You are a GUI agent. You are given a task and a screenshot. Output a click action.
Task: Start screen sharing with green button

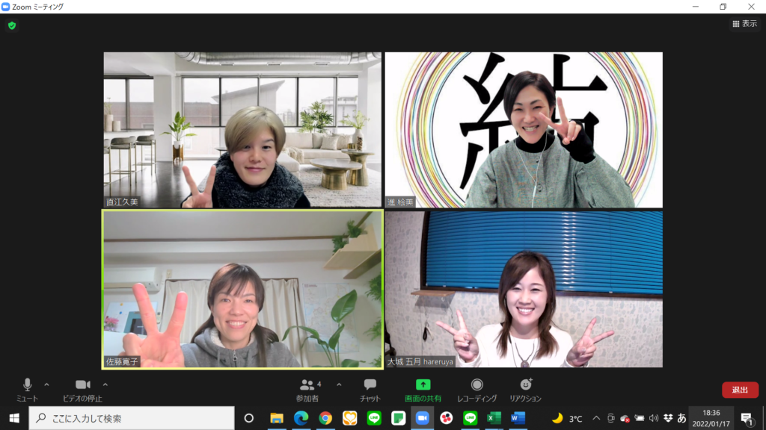click(423, 387)
